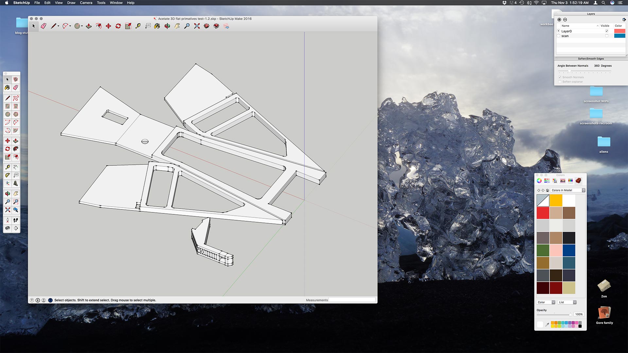Image resolution: width=628 pixels, height=353 pixels.
Task: Activate the Orbit tool
Action: pos(167,26)
